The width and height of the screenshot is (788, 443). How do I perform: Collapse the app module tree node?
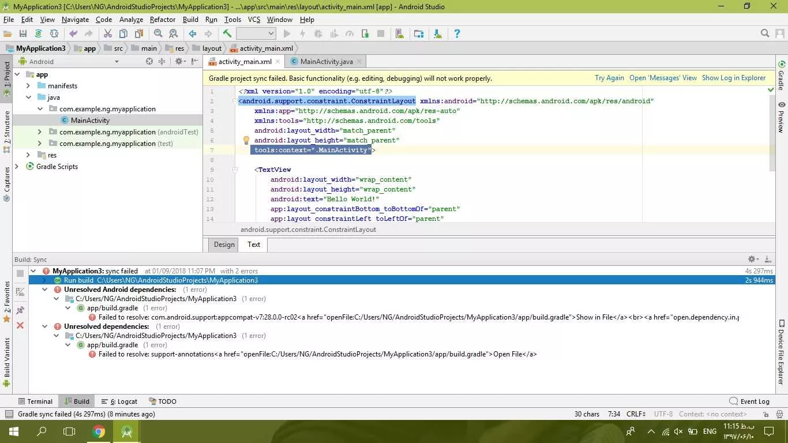(17, 74)
